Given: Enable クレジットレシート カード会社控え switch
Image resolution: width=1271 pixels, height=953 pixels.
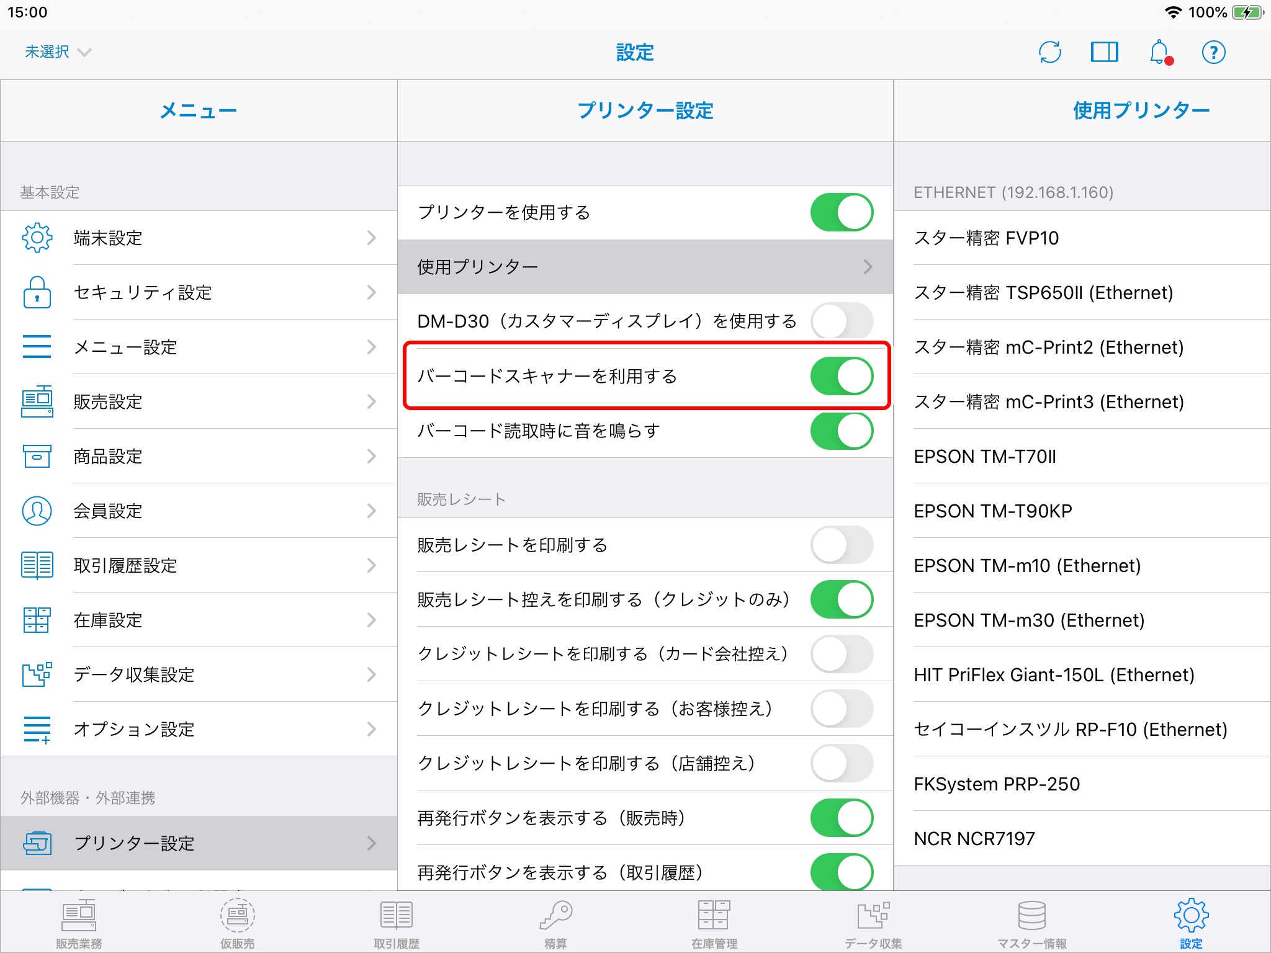Looking at the screenshot, I should 842,654.
